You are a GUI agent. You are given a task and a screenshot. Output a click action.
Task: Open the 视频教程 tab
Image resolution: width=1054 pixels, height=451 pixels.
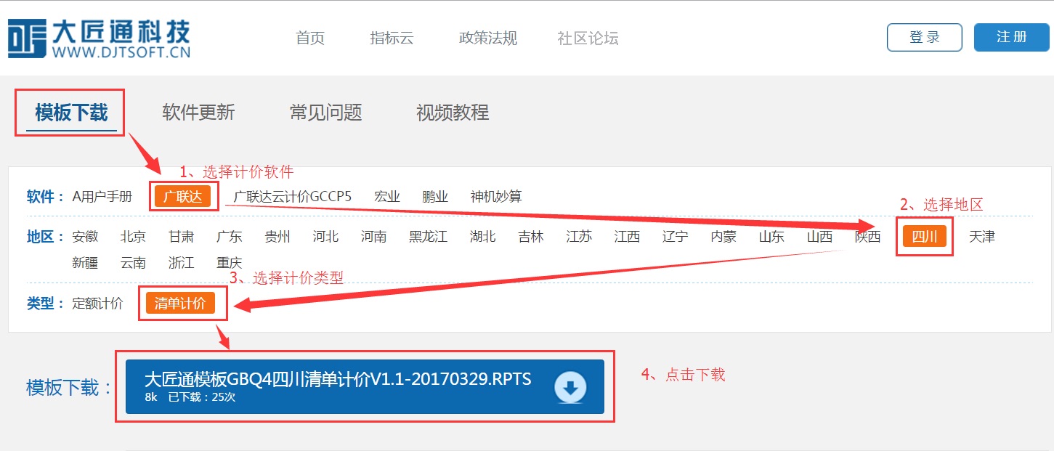coord(453,113)
